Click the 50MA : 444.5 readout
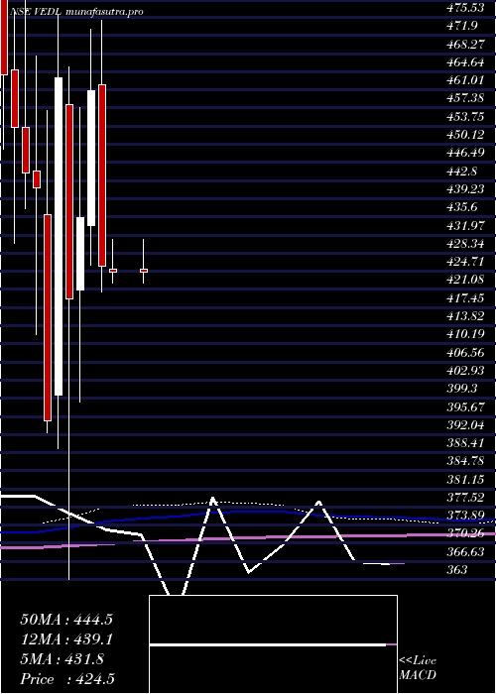Image resolution: width=496 pixels, height=694 pixels. [x=66, y=620]
